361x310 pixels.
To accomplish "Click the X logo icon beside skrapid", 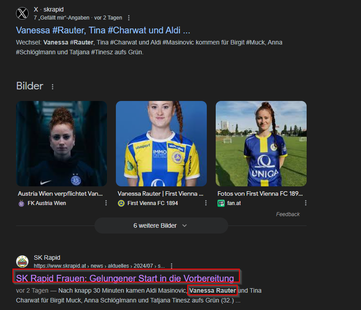I will click(22, 13).
